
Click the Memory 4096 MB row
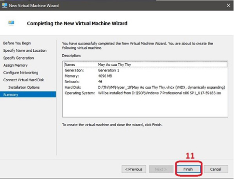[x=146, y=76]
